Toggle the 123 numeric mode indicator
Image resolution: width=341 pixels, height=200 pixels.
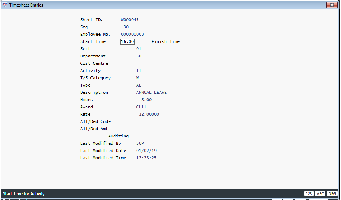pos(309,194)
